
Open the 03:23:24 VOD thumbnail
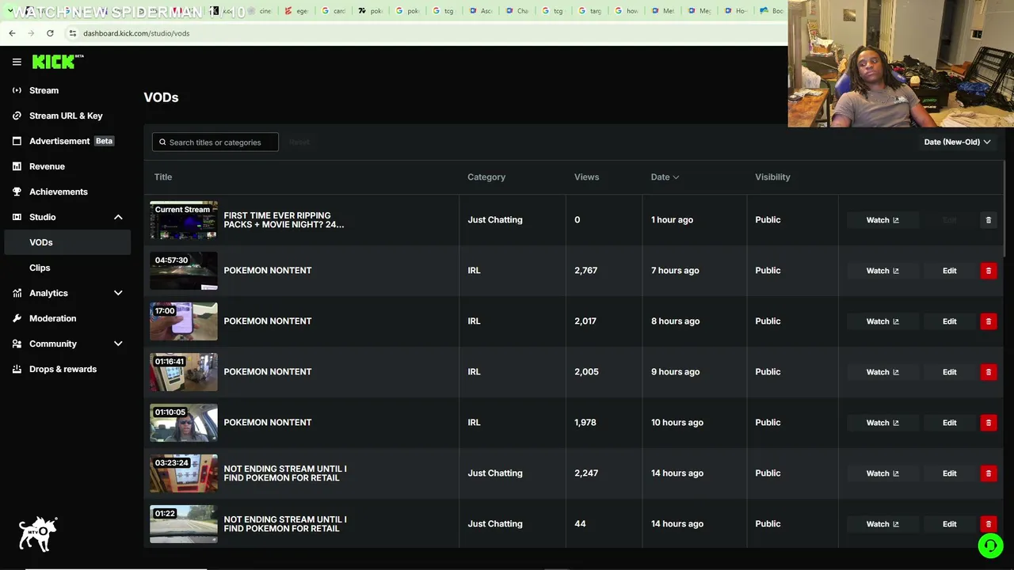184,473
